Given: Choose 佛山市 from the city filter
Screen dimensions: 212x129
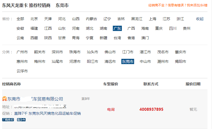Looking at the screenshot, I should coord(110,52).
